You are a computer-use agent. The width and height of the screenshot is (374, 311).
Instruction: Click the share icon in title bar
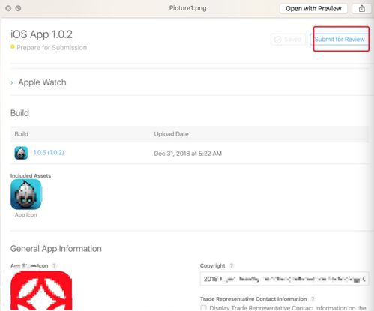click(362, 9)
